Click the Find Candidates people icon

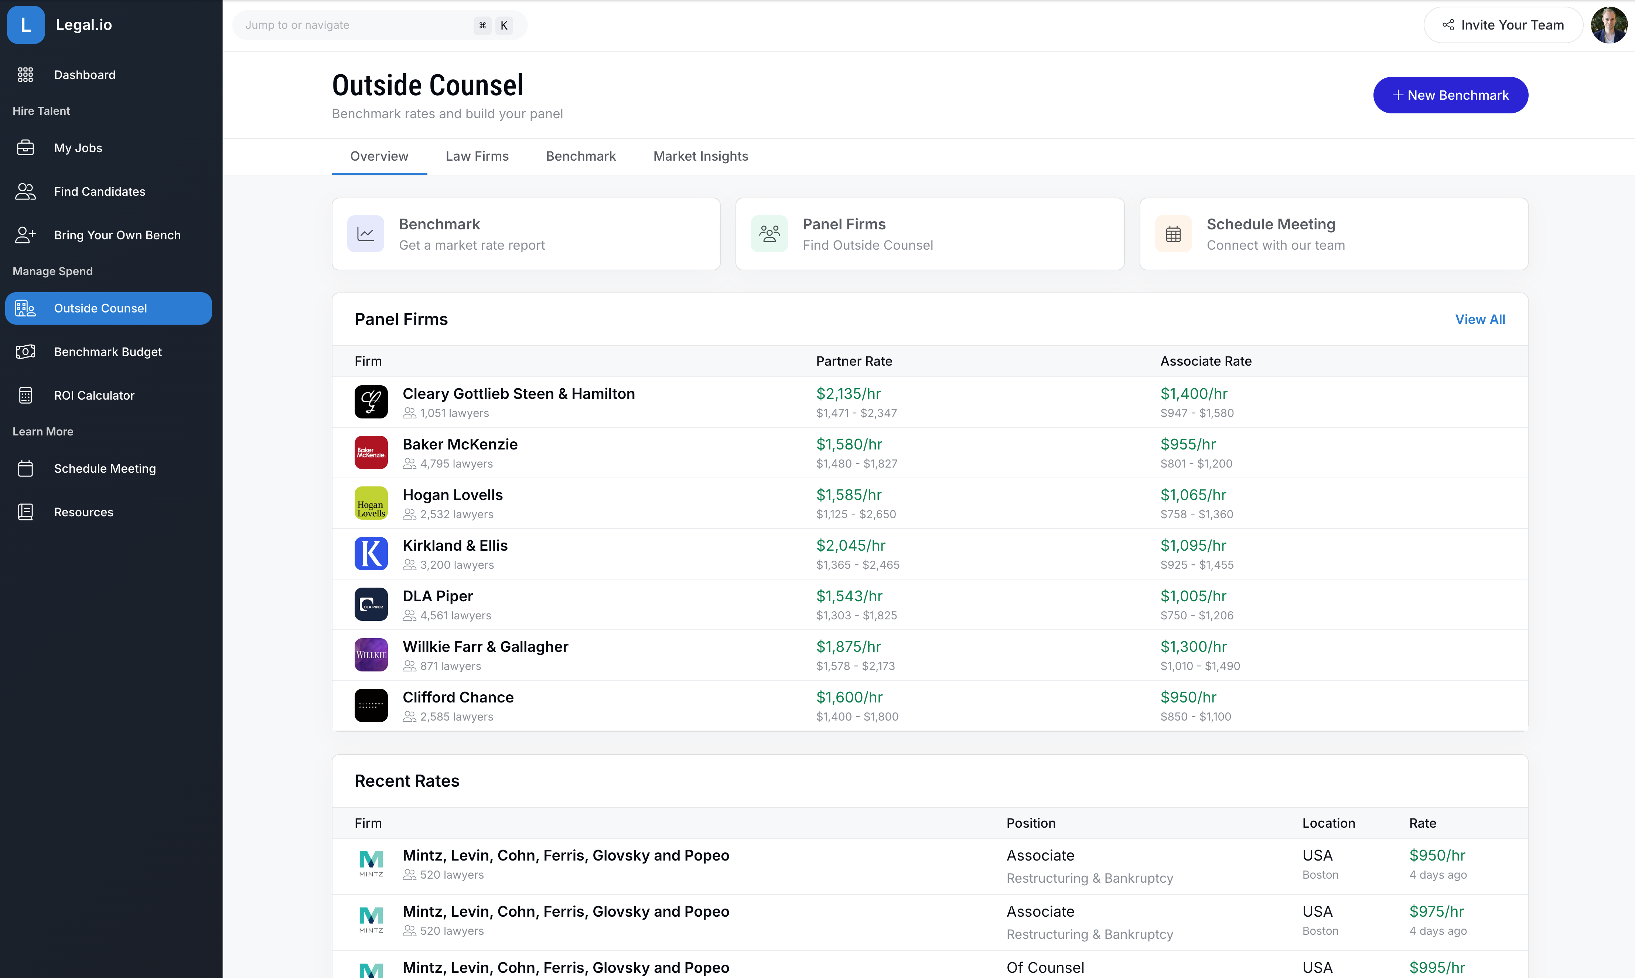[x=26, y=192]
